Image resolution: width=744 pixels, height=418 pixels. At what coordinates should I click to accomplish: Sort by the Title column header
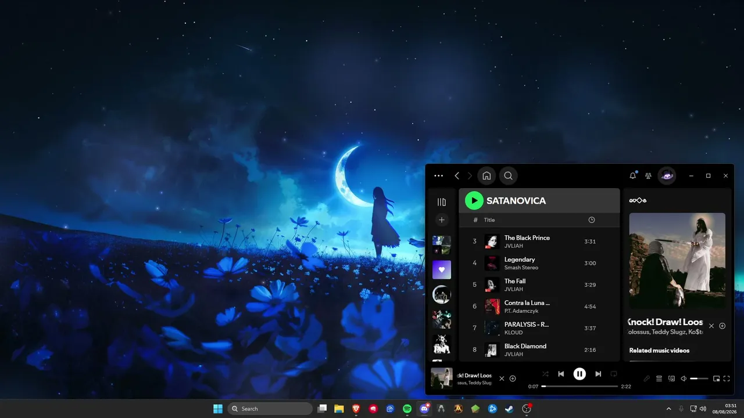[x=489, y=220]
